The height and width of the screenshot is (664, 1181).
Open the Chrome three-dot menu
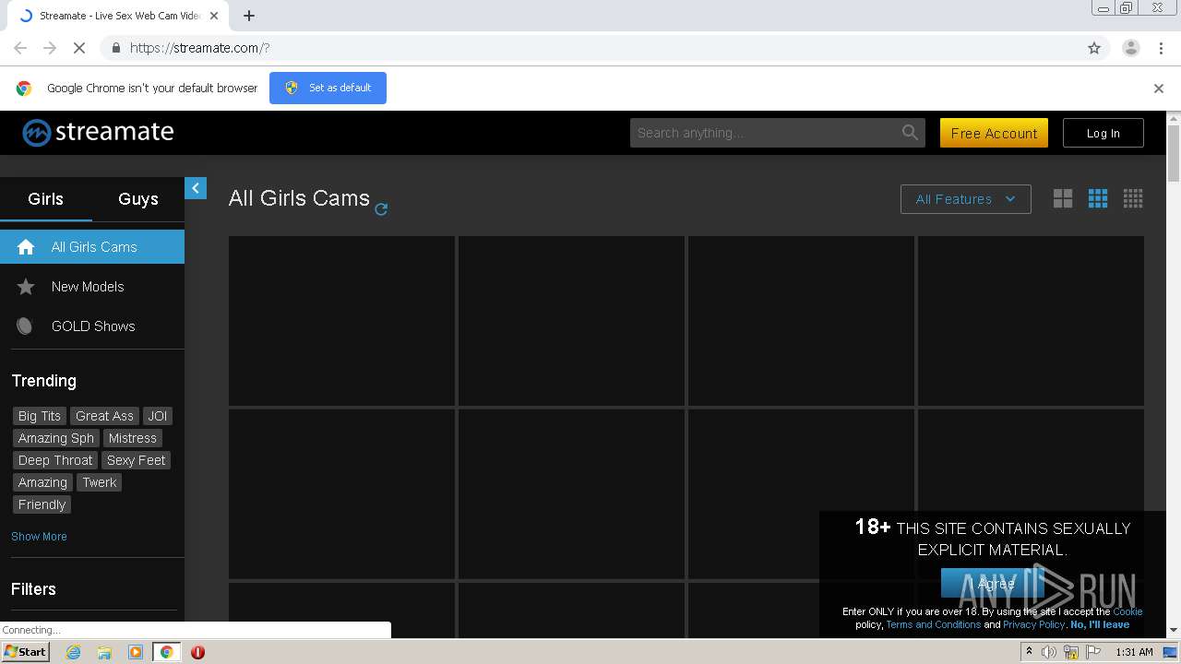click(1161, 48)
